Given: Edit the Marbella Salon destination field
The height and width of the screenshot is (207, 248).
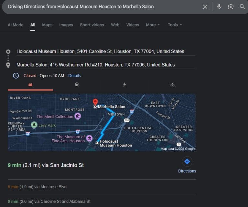Looking at the screenshot, I should tap(106, 65).
